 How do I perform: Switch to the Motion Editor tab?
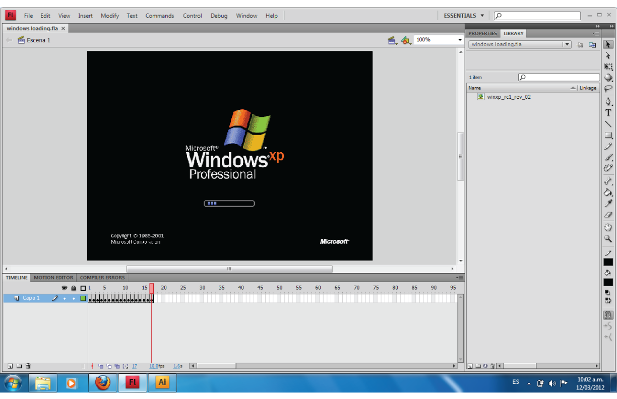pyautogui.click(x=53, y=277)
